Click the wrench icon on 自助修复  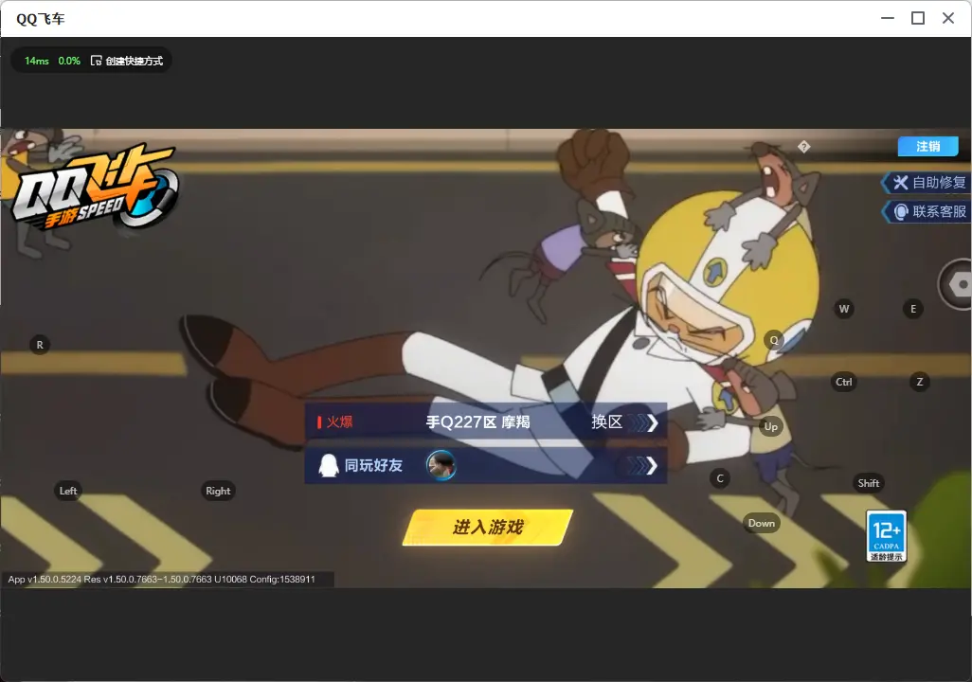tap(901, 182)
